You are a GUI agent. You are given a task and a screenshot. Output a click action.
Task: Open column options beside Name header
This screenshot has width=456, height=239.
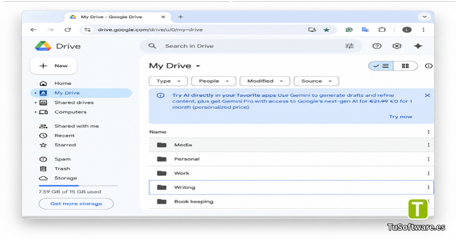point(429,132)
